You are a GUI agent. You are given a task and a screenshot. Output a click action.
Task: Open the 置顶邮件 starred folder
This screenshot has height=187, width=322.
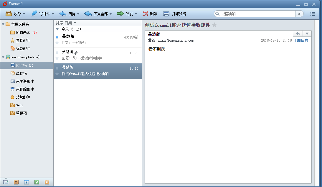tap(20, 41)
